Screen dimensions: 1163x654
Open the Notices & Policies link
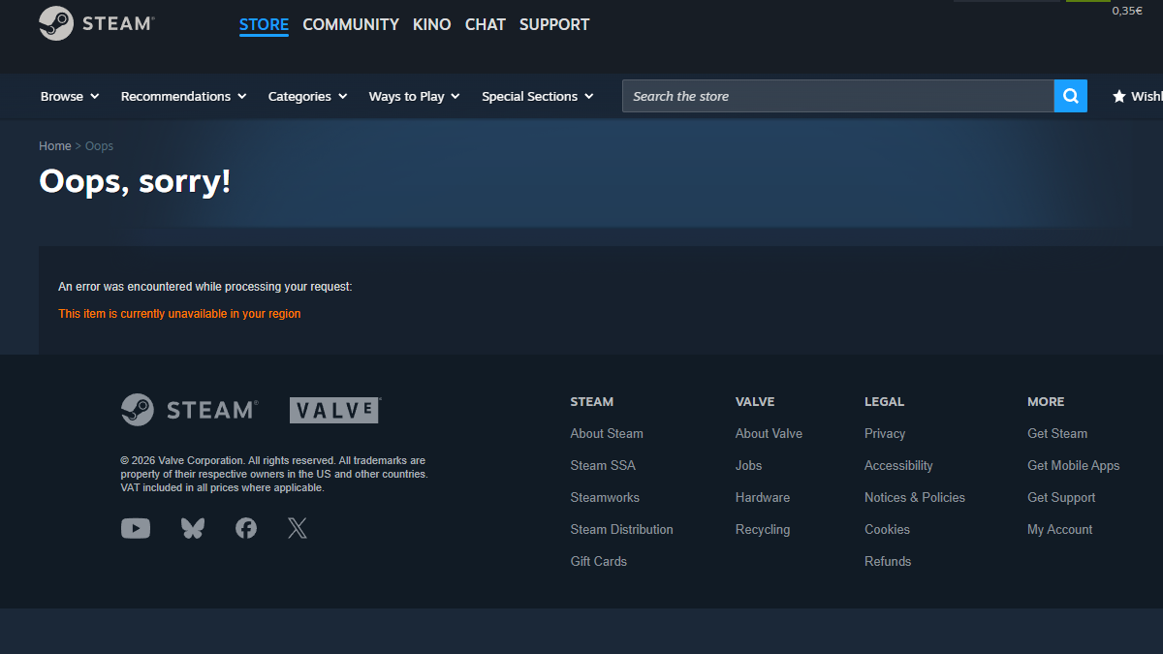click(915, 497)
